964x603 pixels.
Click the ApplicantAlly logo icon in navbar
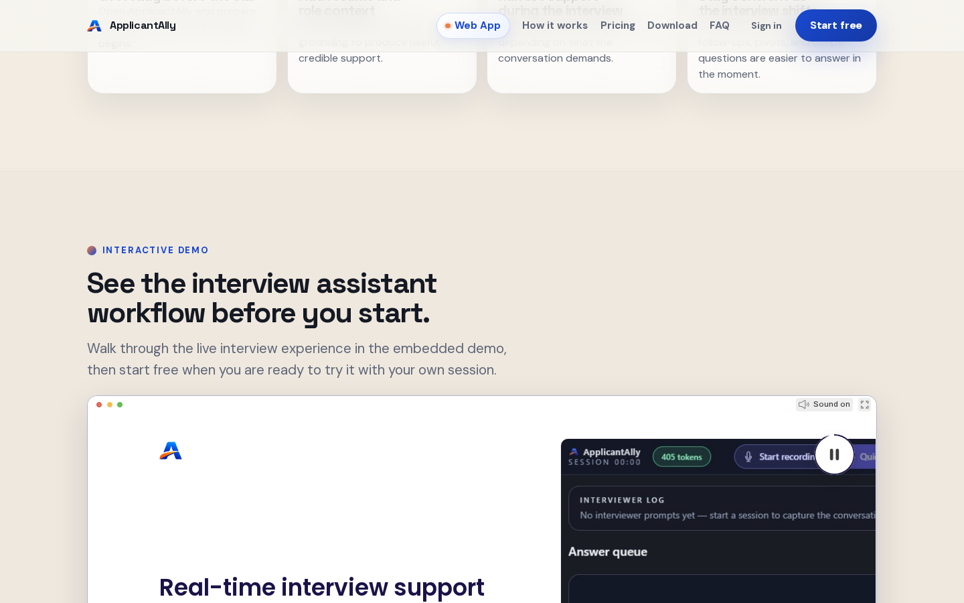pos(94,25)
